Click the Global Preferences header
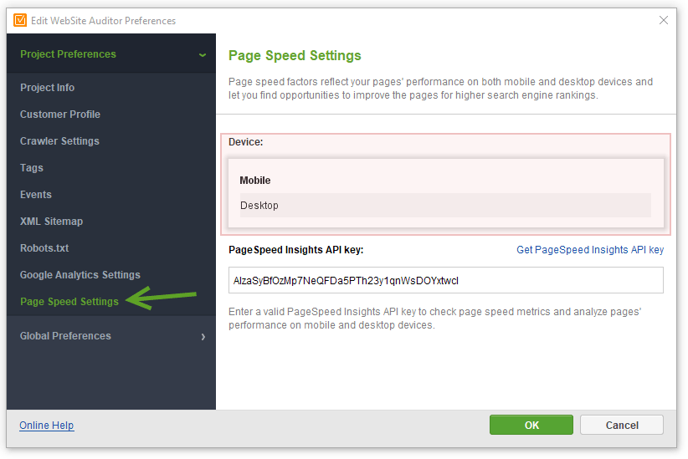Viewport: 688px width, 459px height. (111, 336)
